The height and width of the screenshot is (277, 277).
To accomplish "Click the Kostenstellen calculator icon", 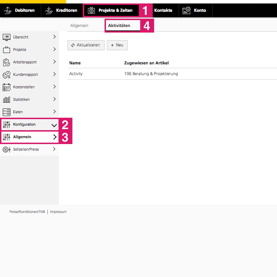I will (x=6, y=87).
